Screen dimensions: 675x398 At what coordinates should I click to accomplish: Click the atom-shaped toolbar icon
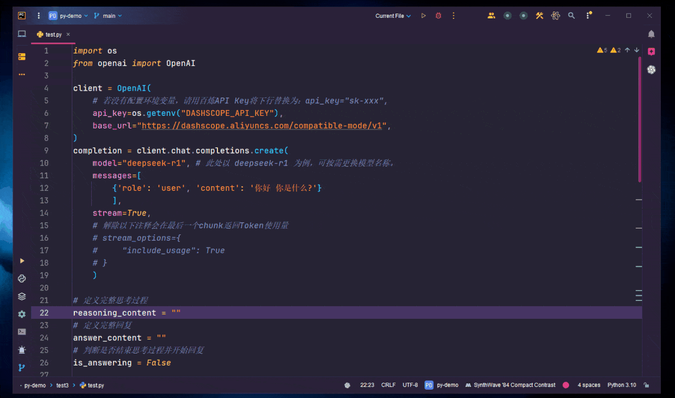click(556, 16)
